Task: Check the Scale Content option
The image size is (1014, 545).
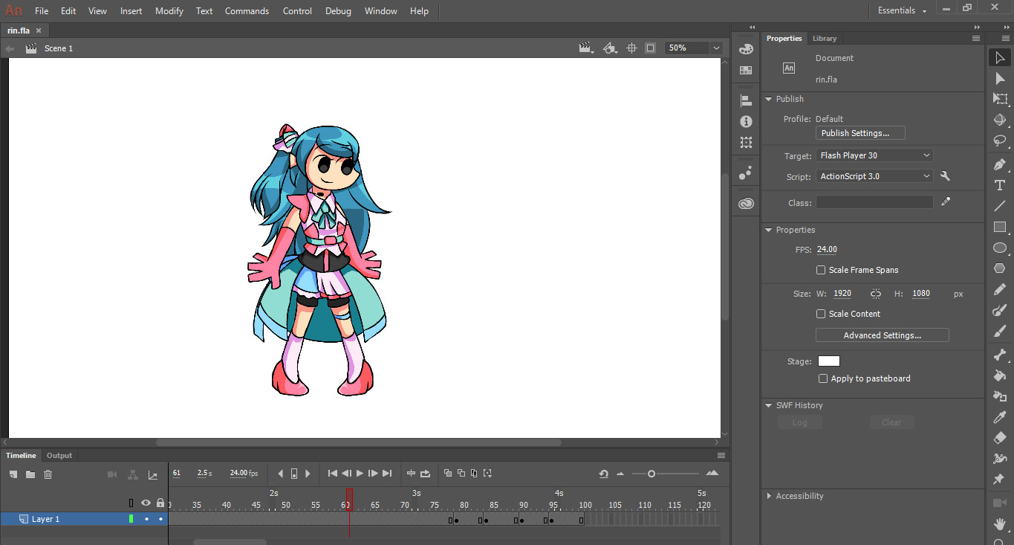Action: pos(821,314)
